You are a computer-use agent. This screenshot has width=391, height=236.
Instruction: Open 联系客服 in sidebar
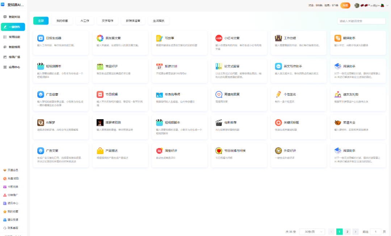[11, 228]
